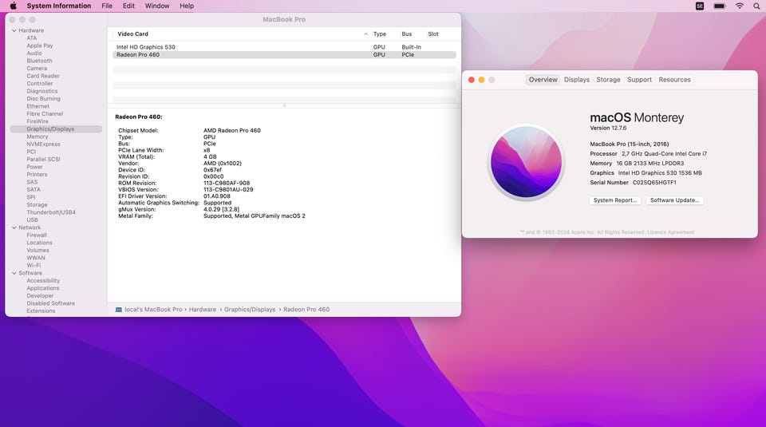Click the Type column header

click(x=380, y=34)
